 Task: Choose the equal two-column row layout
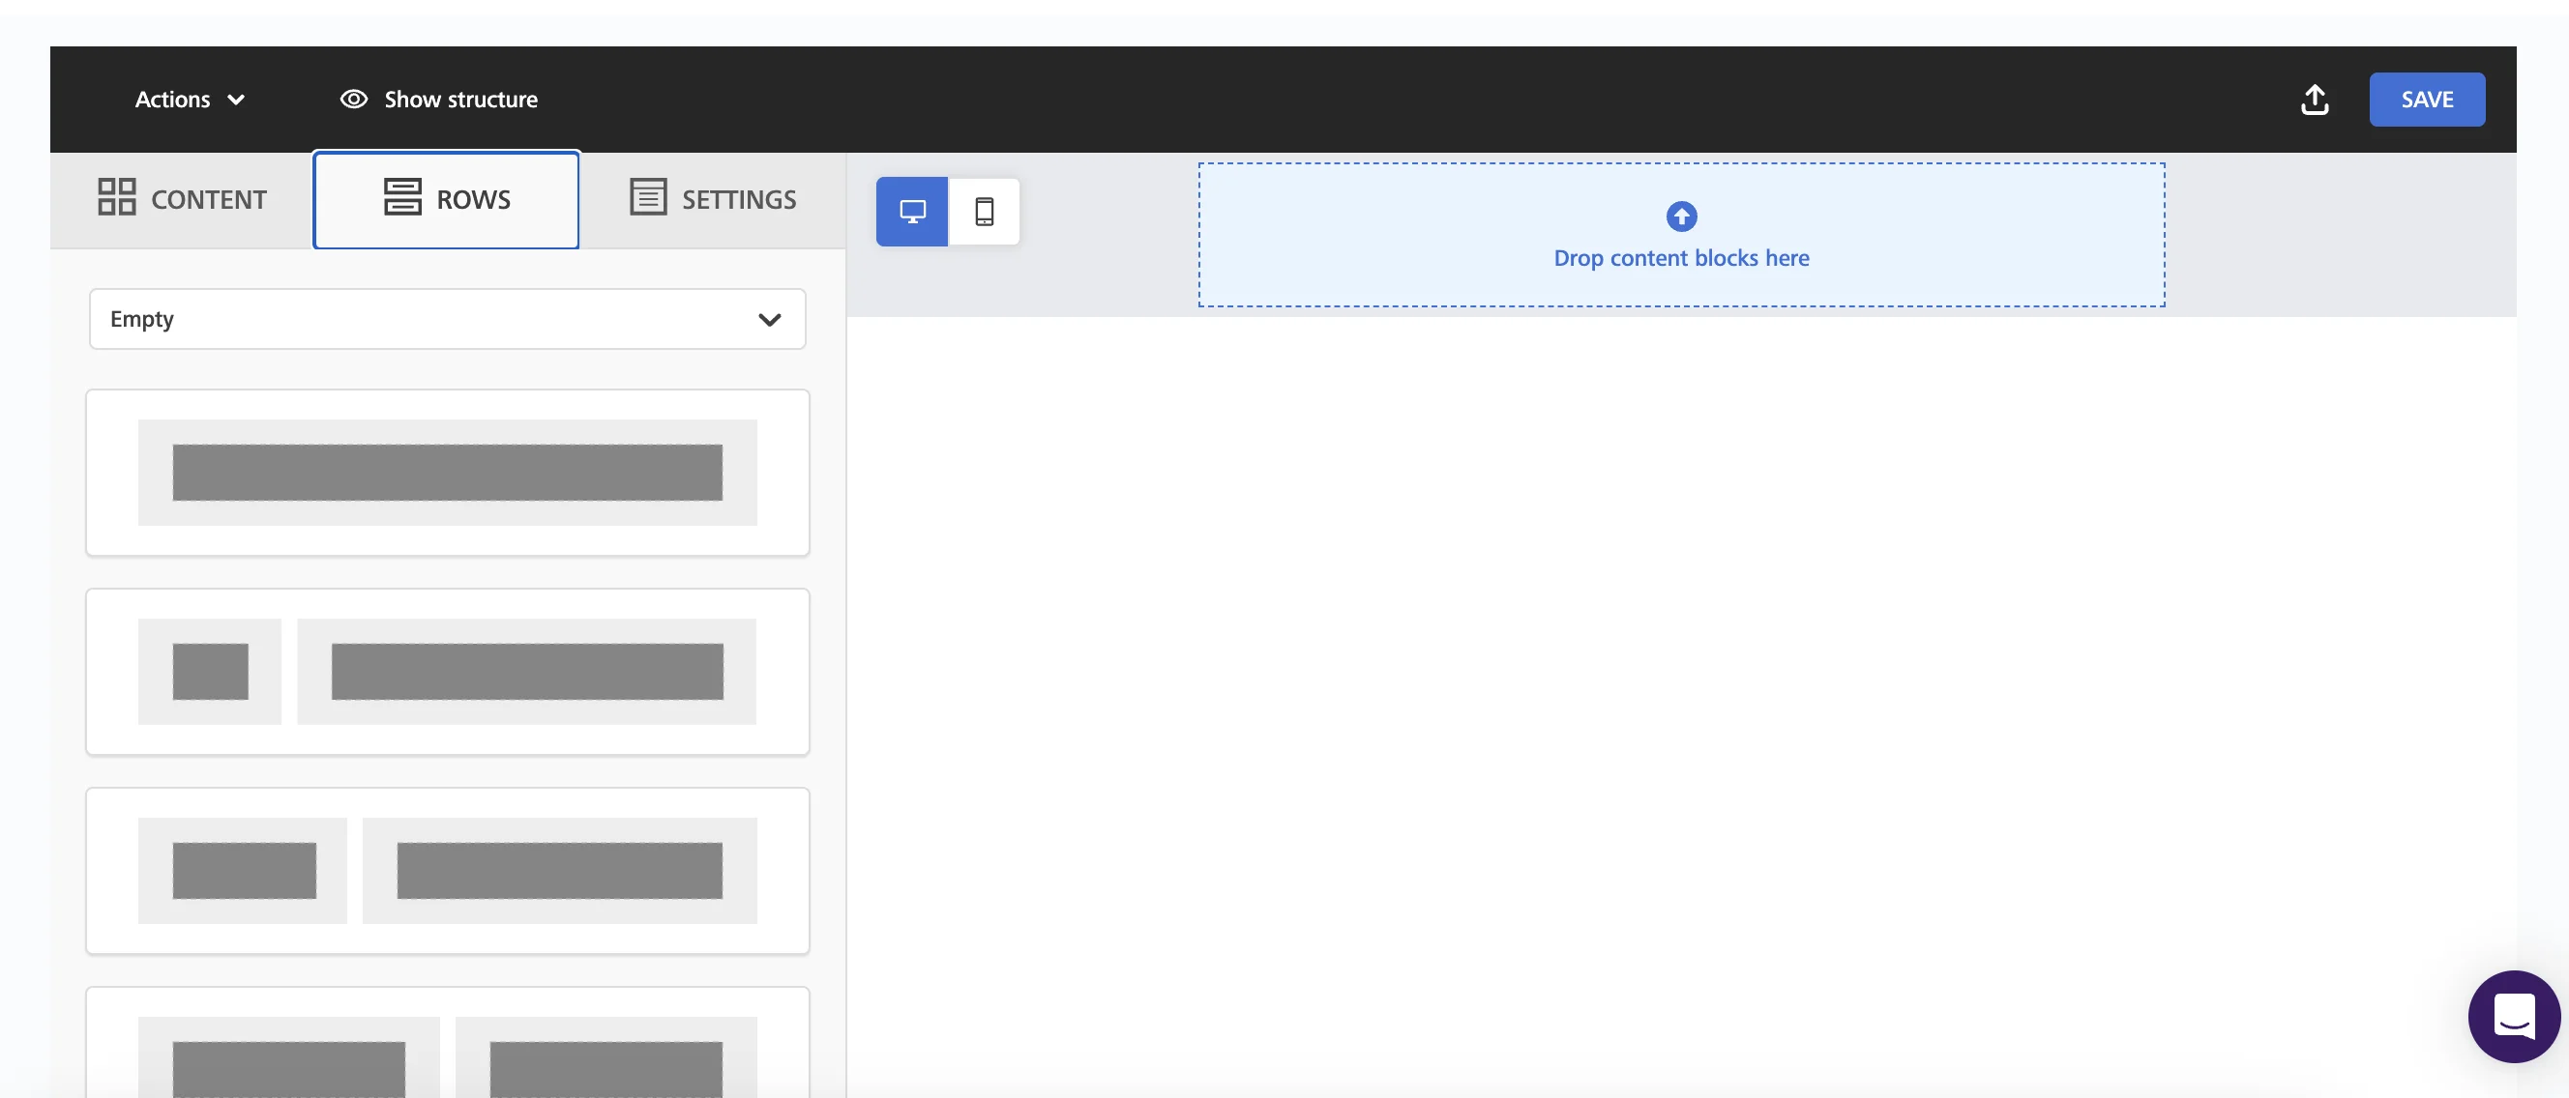448,1043
